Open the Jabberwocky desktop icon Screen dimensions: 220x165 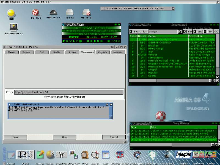click(13, 27)
